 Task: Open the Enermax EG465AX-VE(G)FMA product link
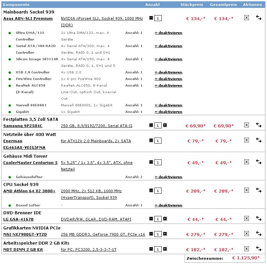click(24, 144)
